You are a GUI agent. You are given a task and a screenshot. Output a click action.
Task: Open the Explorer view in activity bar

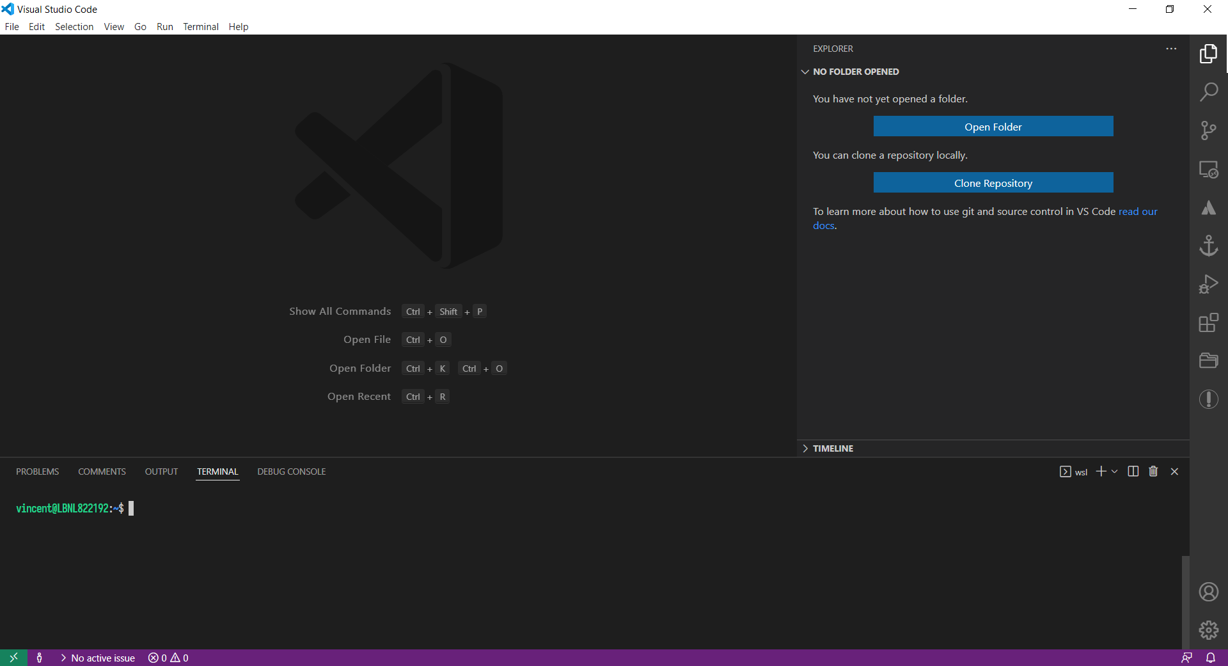(1208, 54)
